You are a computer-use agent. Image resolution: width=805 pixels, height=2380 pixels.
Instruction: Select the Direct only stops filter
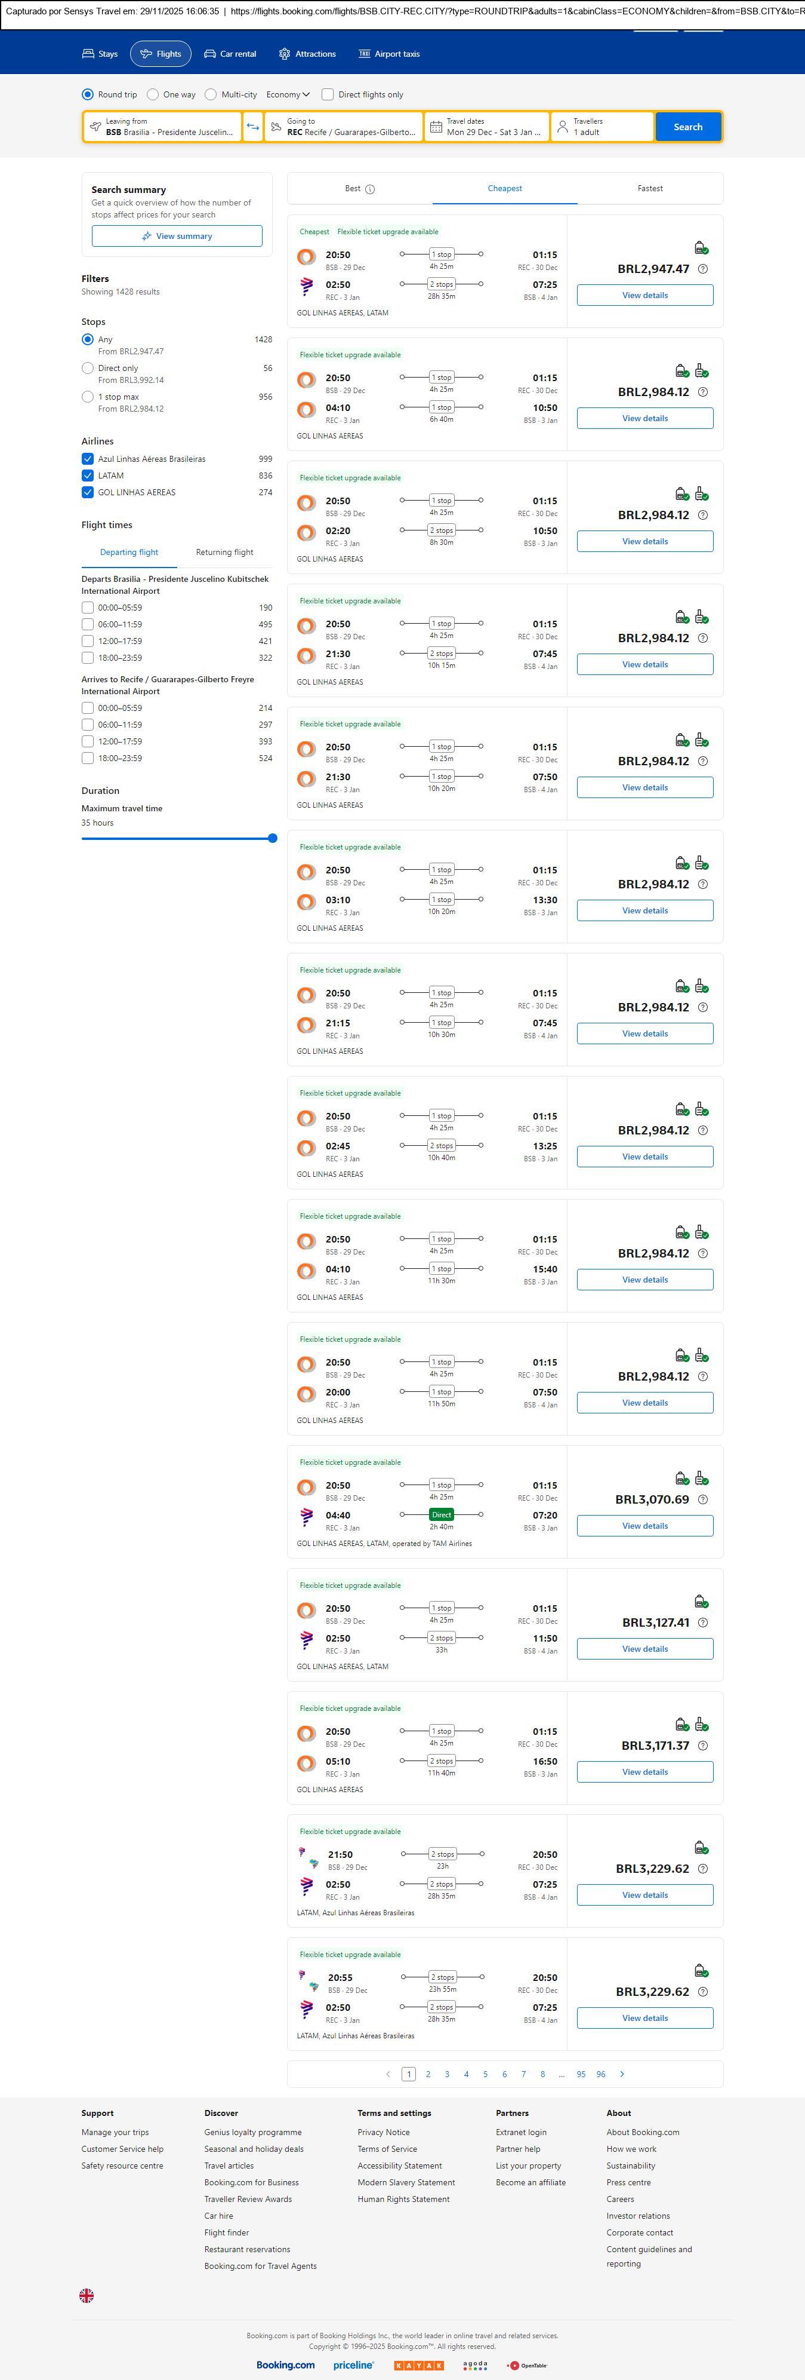(x=88, y=368)
